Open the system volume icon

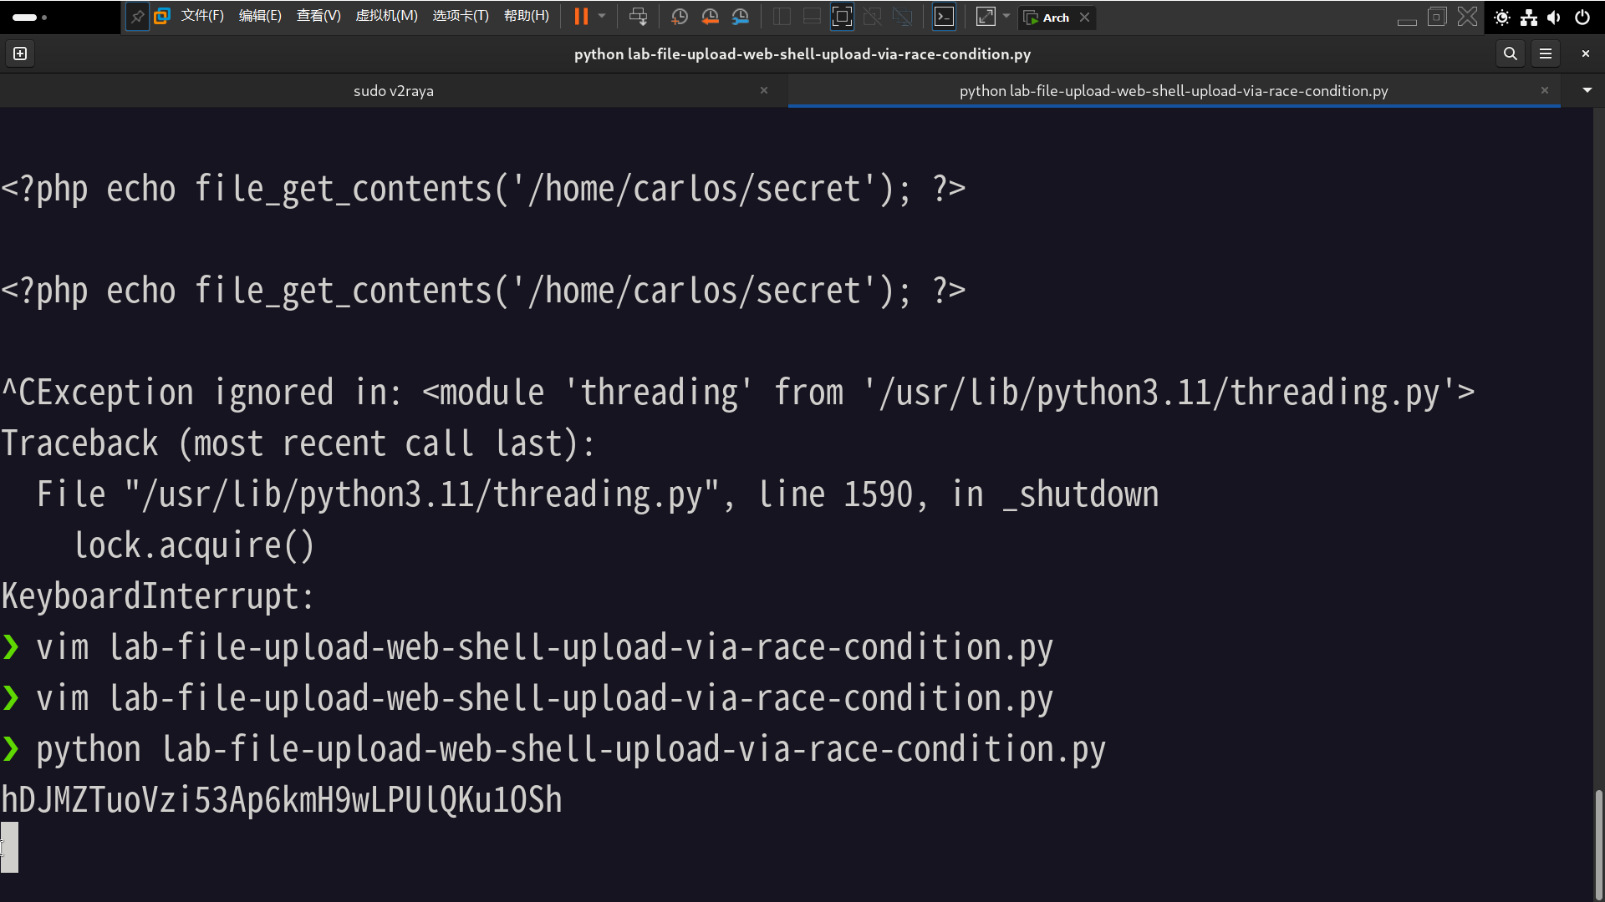coord(1554,18)
